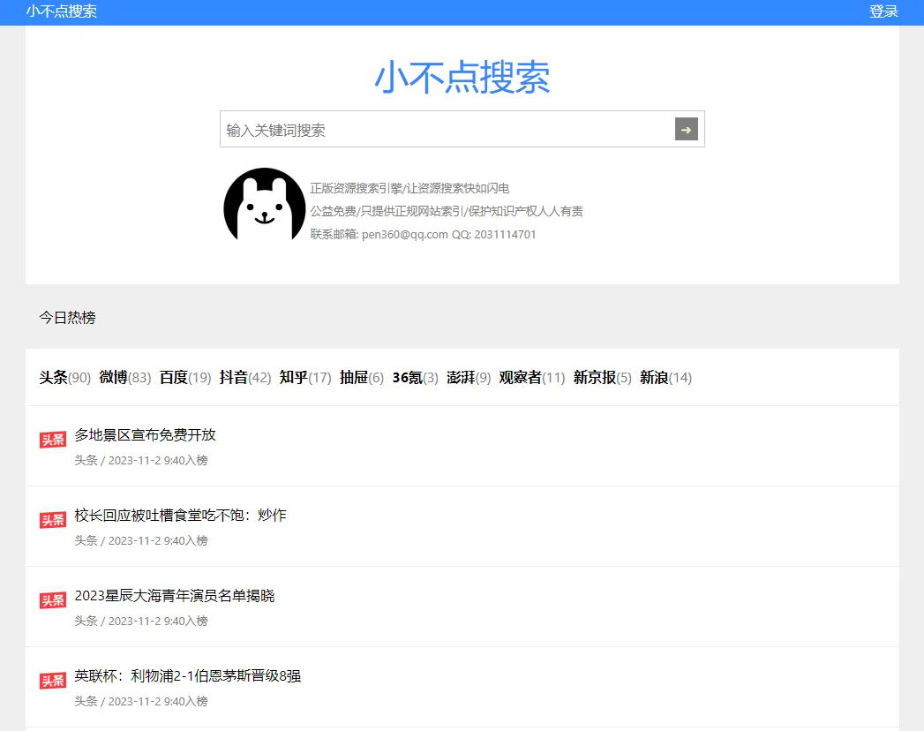Click the 头条 badge beside the 校长回应 headline
The height and width of the screenshot is (731, 924).
52,519
